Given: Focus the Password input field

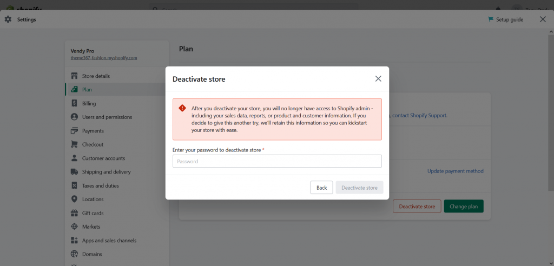Looking at the screenshot, I should point(277,161).
